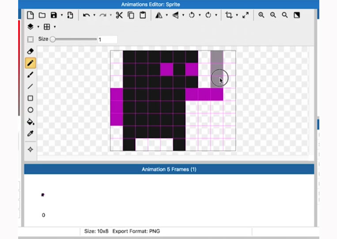Select the Line tool
Viewport: 337px width, 239px height.
click(x=30, y=87)
